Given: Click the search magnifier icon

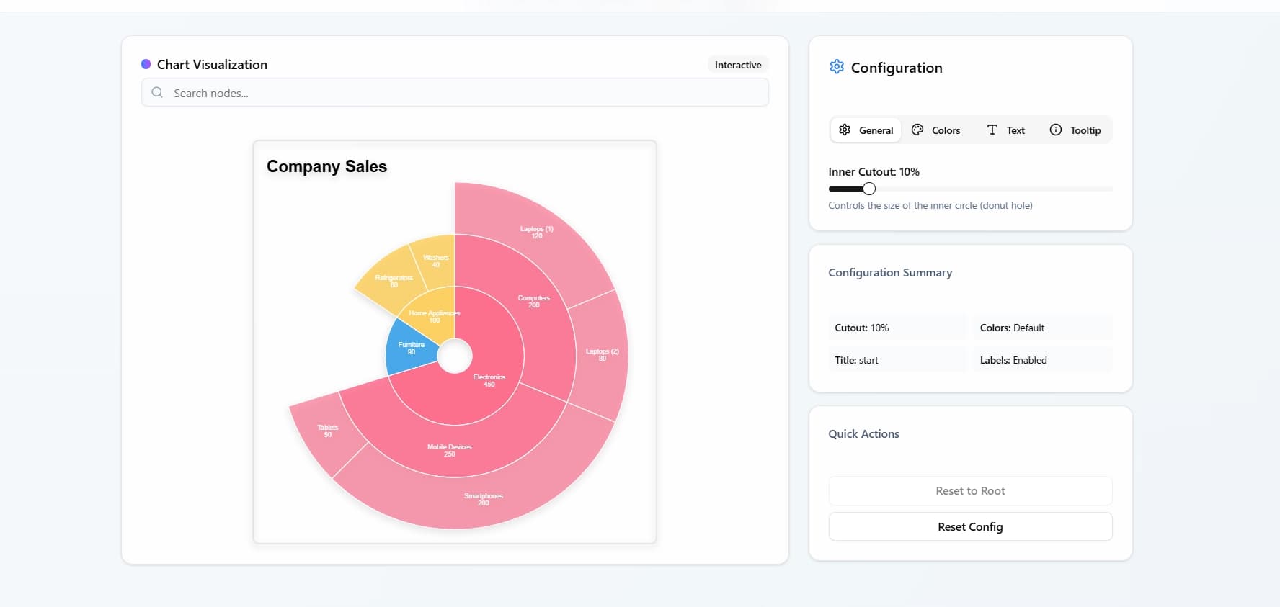Looking at the screenshot, I should [x=157, y=92].
